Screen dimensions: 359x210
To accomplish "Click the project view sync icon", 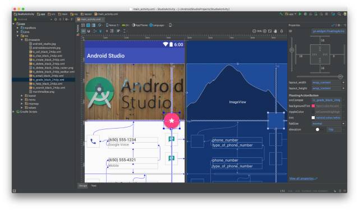I will point(56,20).
